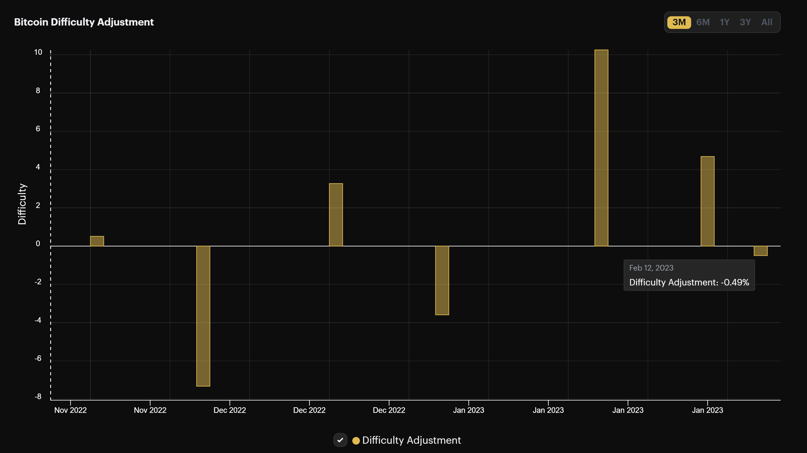Uncheck the Difficulty Adjustment legend checkbox
This screenshot has width=807, height=453.
[341, 440]
